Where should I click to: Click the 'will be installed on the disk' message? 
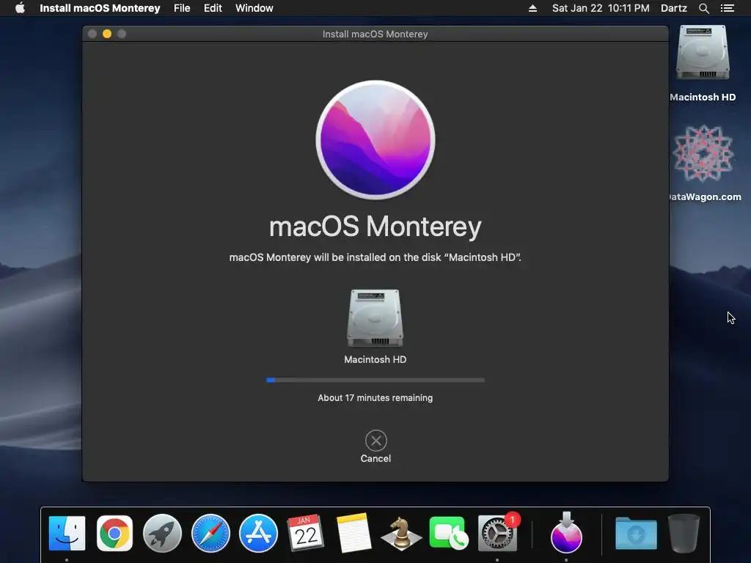coord(375,257)
